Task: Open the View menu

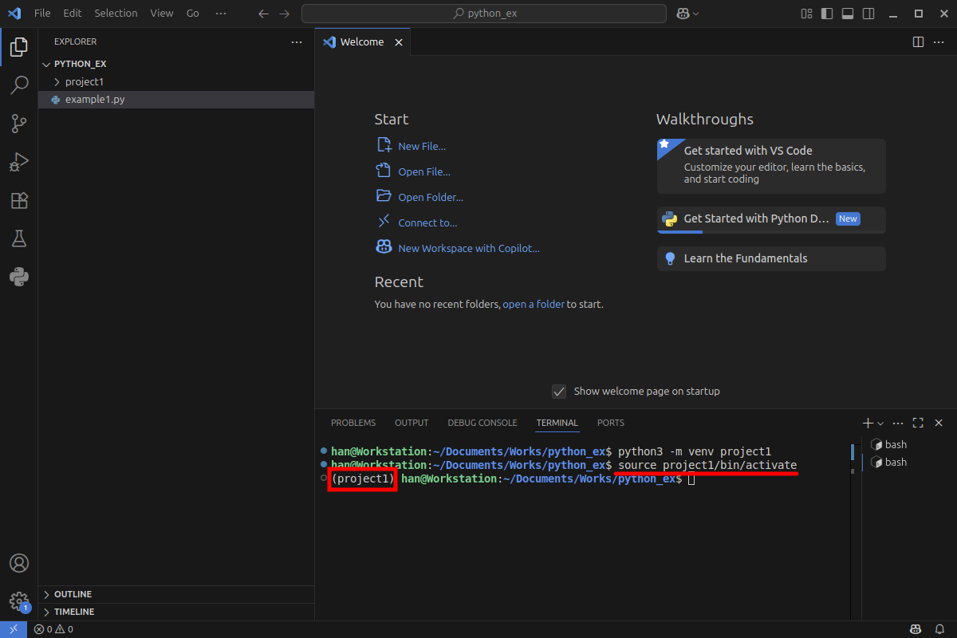Action: click(x=161, y=14)
